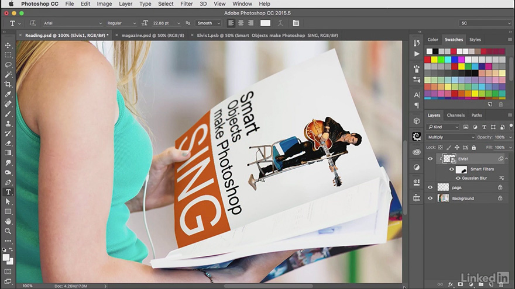Toggle lock all padlock

coord(473,148)
